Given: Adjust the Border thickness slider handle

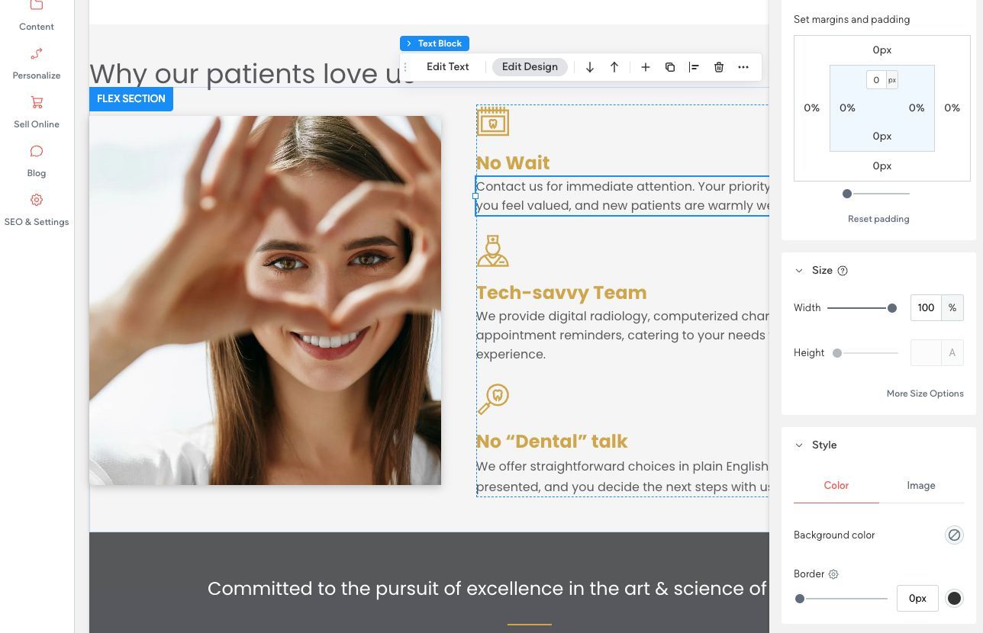Looking at the screenshot, I should pos(800,599).
